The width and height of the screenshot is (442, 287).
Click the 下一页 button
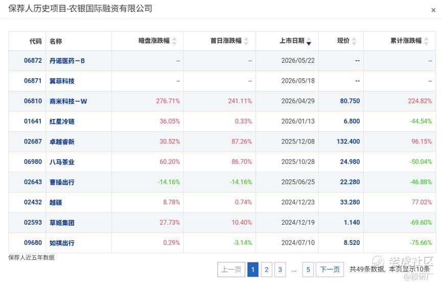click(x=330, y=270)
